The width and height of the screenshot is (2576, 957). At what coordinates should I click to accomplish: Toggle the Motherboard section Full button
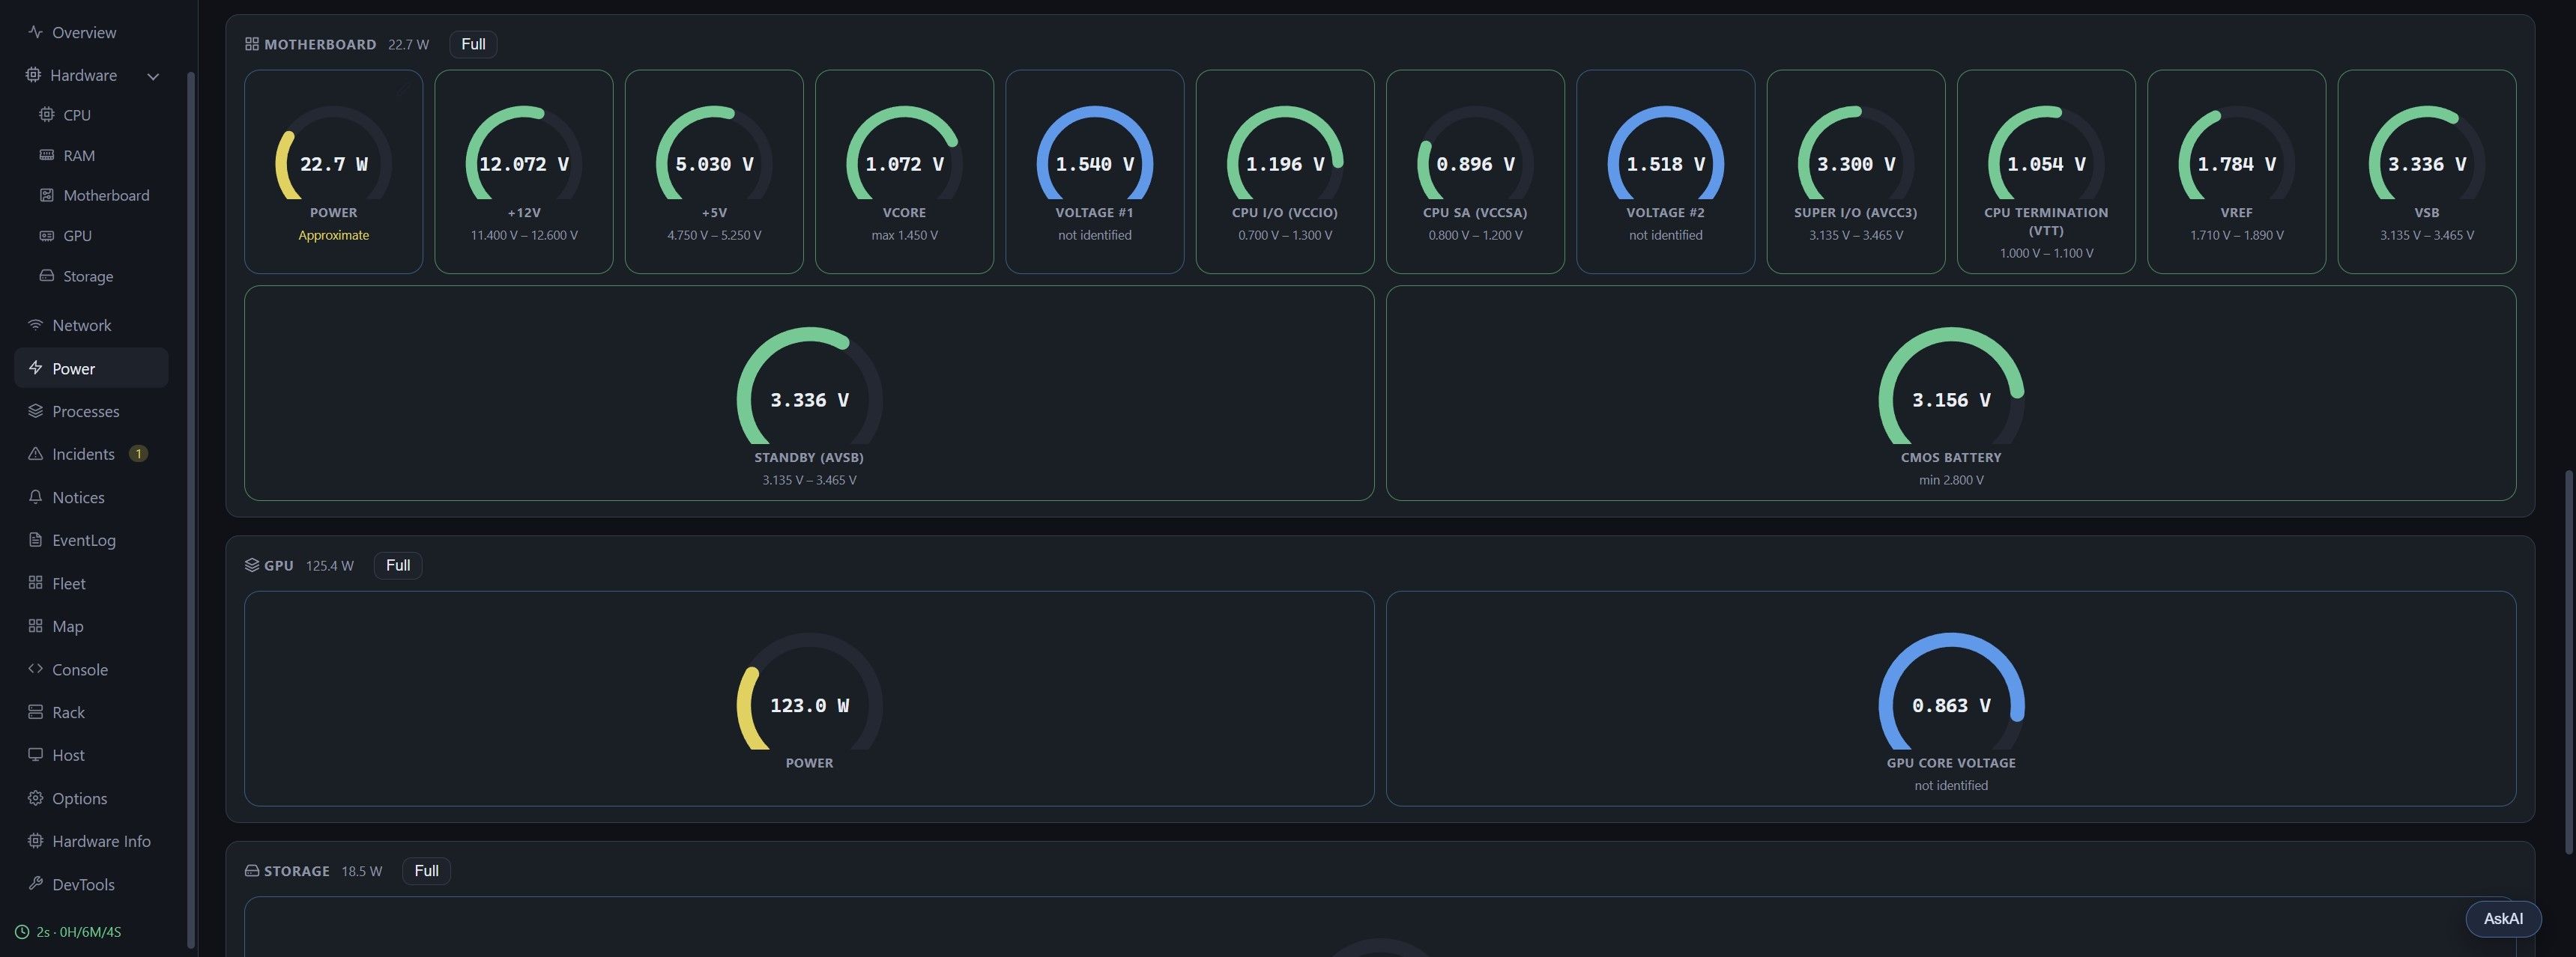473,44
